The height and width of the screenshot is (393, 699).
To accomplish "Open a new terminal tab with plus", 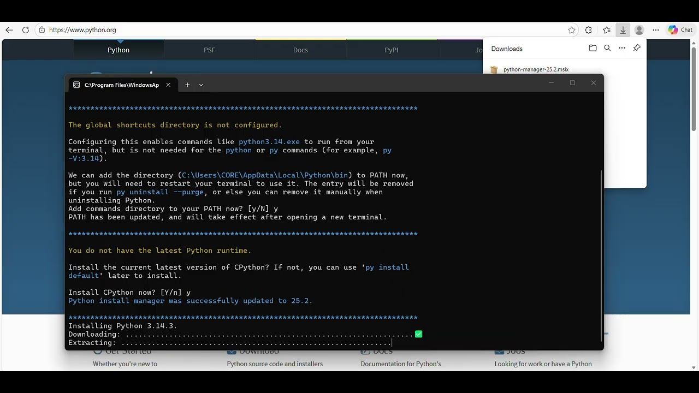I will [187, 85].
